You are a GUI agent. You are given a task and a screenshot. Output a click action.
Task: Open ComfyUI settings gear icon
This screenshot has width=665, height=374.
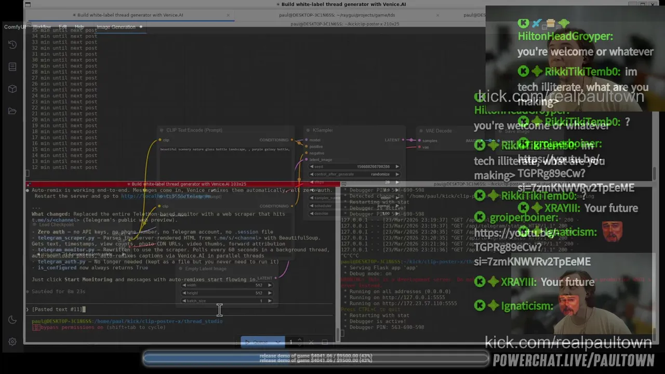(x=12, y=341)
